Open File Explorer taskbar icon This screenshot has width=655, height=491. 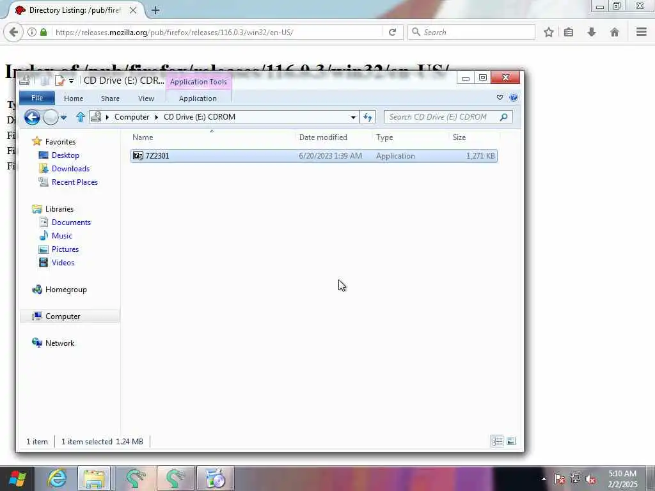(x=95, y=478)
